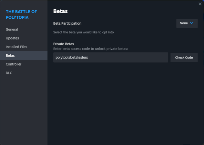Open the General settings tab
Image resolution: width=204 pixels, height=145 pixels.
(12, 30)
